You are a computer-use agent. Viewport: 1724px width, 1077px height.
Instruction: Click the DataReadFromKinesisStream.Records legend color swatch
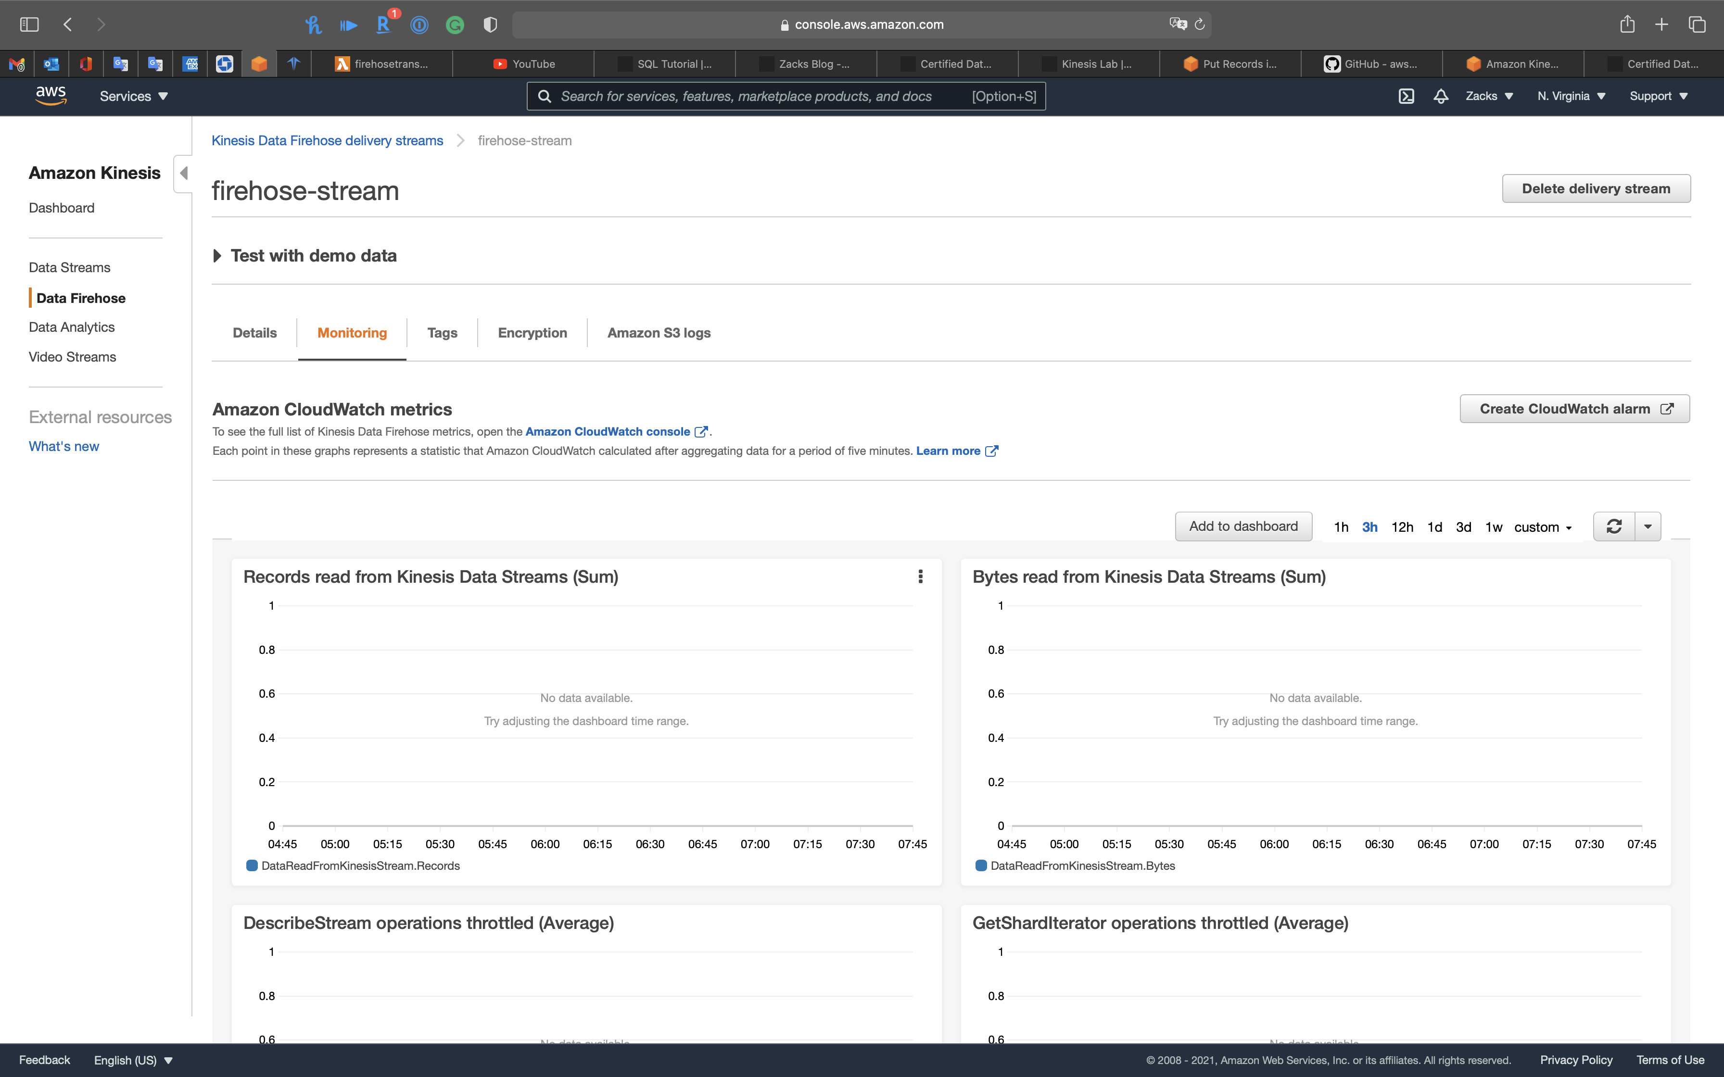pyautogui.click(x=252, y=865)
